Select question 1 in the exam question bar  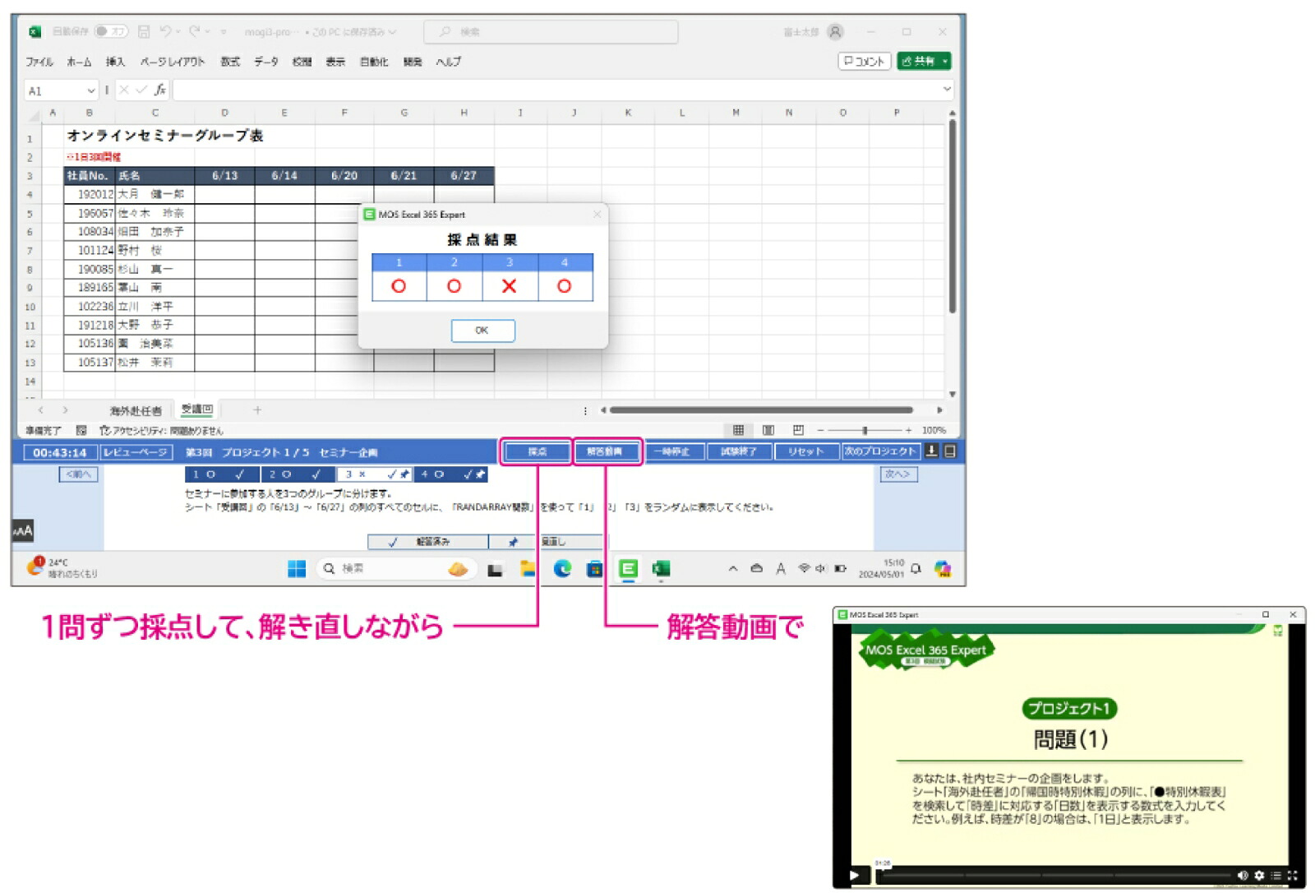pos(222,474)
